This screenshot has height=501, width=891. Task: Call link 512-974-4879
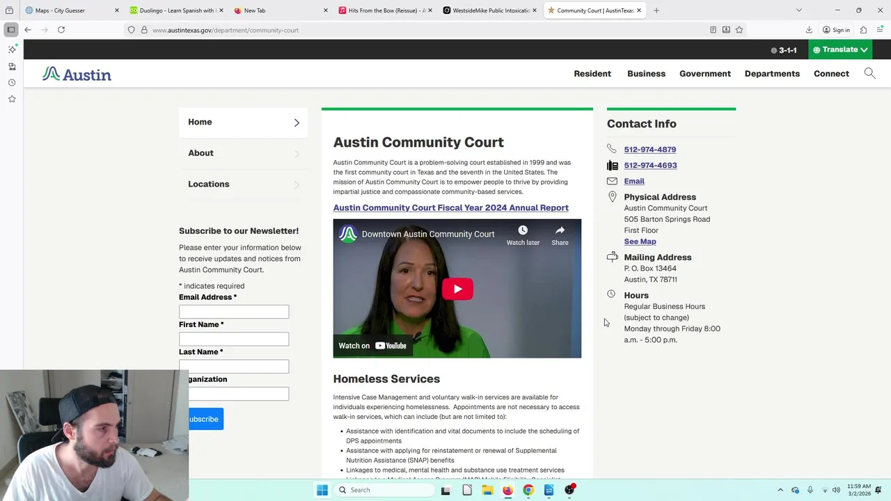649,149
